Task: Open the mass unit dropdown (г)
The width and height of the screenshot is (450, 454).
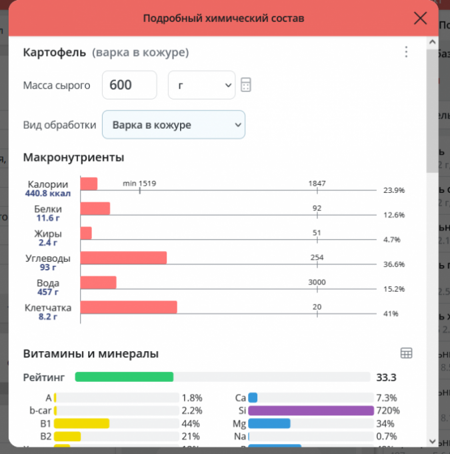Action: [x=201, y=85]
